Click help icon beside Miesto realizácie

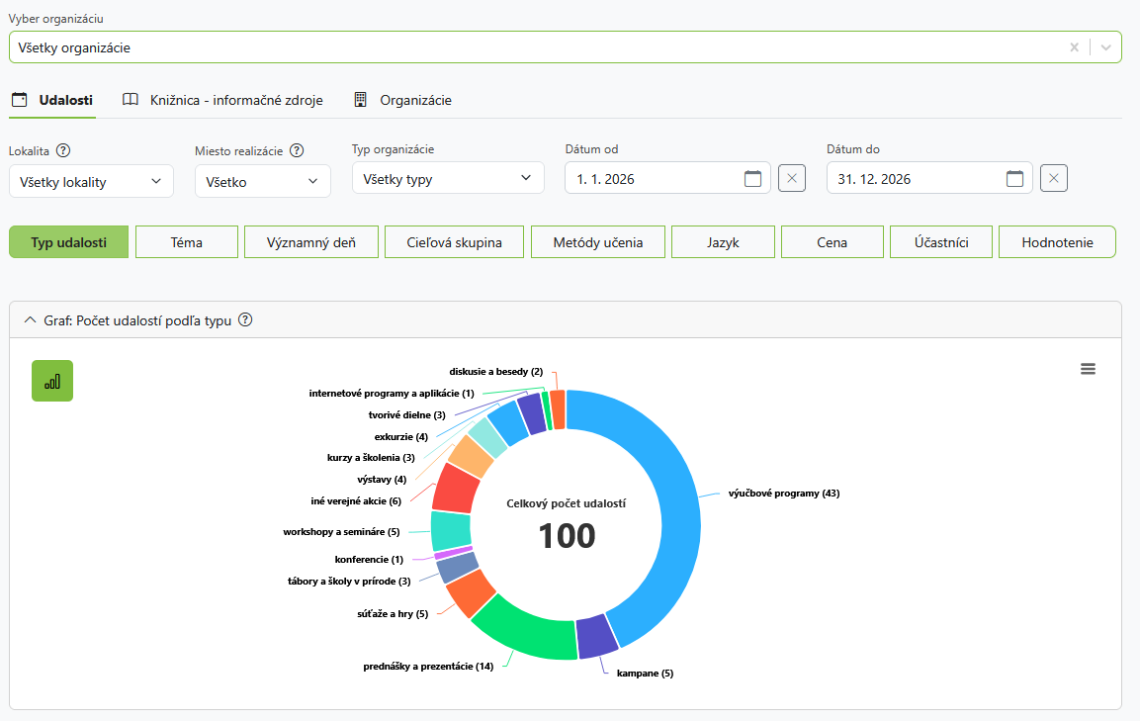pos(296,151)
